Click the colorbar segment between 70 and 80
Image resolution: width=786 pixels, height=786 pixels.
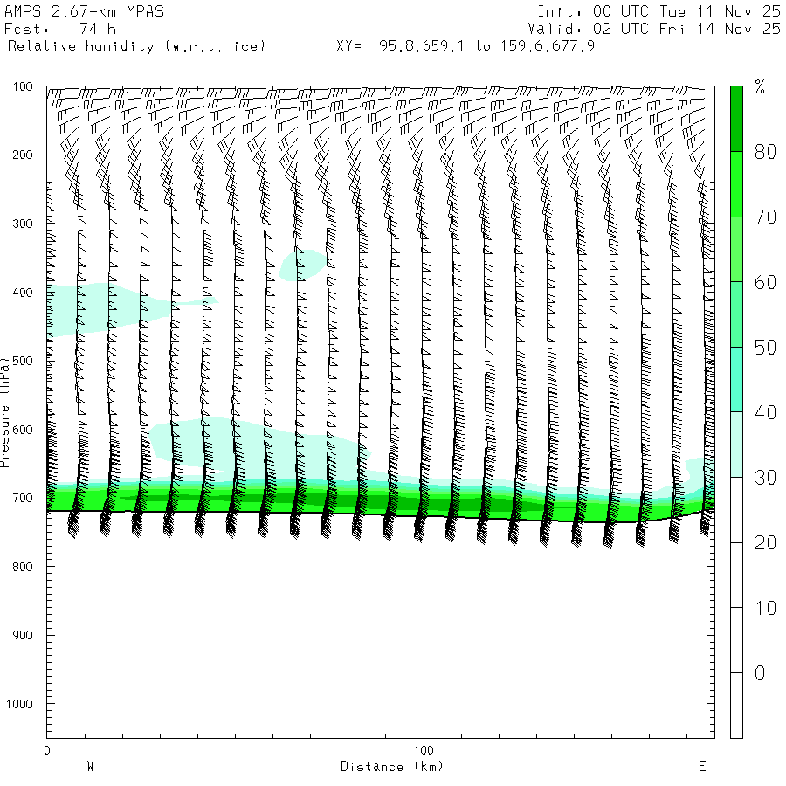(736, 184)
